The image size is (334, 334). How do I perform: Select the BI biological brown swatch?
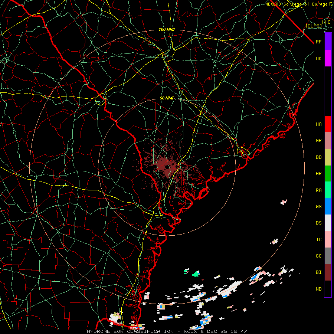328,272
